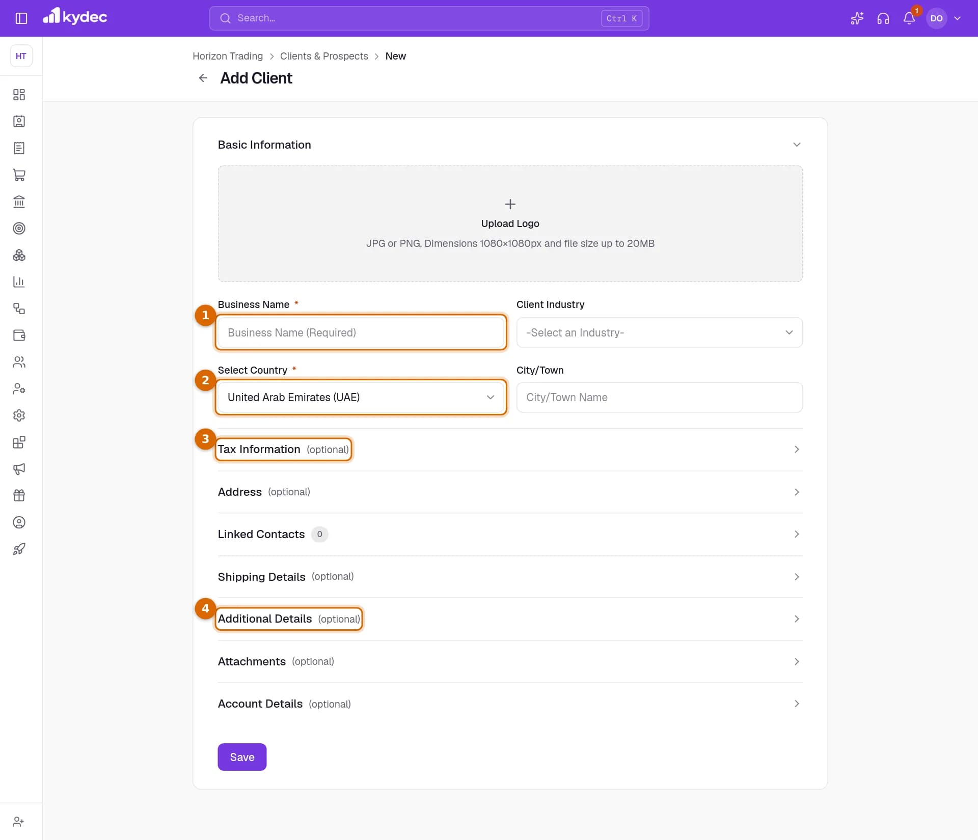The height and width of the screenshot is (840, 978).
Task: Open the Select Country dropdown
Action: point(361,397)
